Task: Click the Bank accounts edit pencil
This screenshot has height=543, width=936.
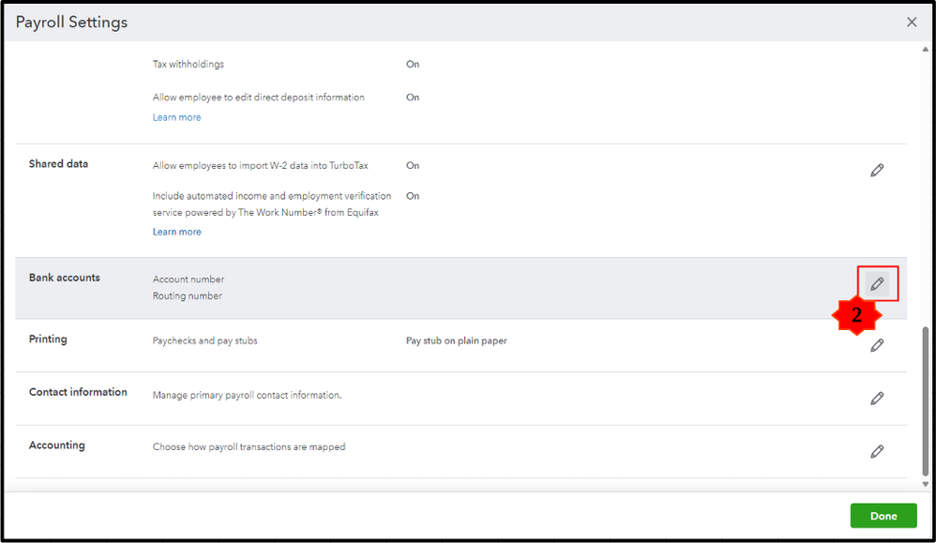Action: click(x=877, y=283)
